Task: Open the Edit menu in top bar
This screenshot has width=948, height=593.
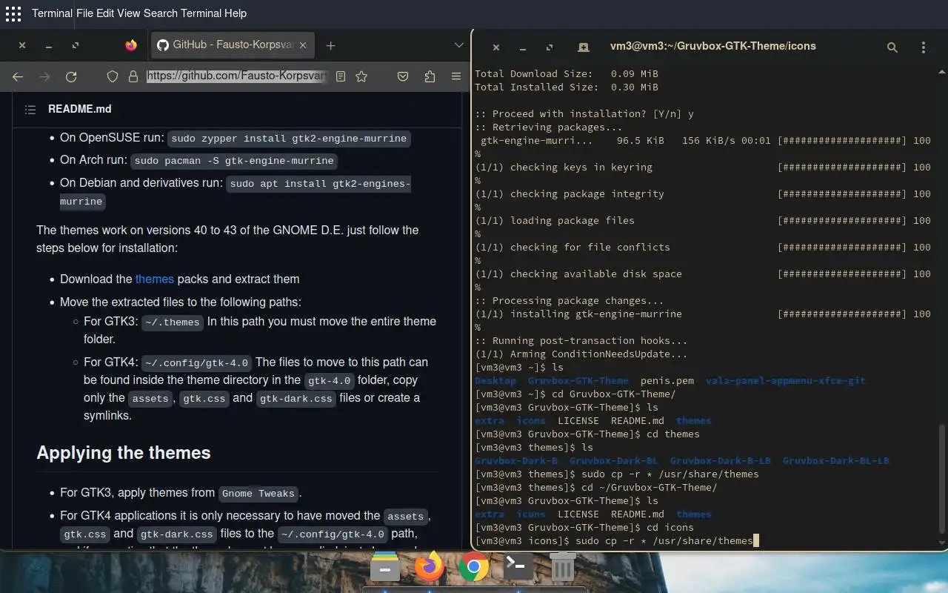Action: 107,13
